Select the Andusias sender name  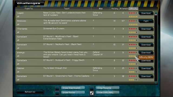coord(22,21)
